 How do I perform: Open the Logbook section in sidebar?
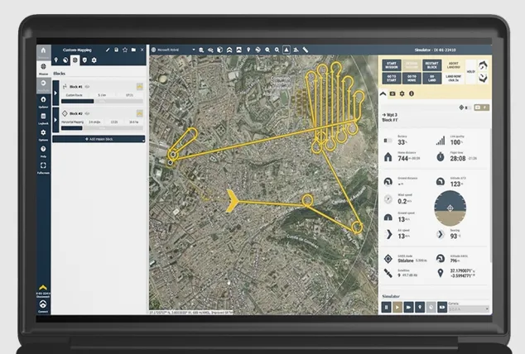pos(44,118)
